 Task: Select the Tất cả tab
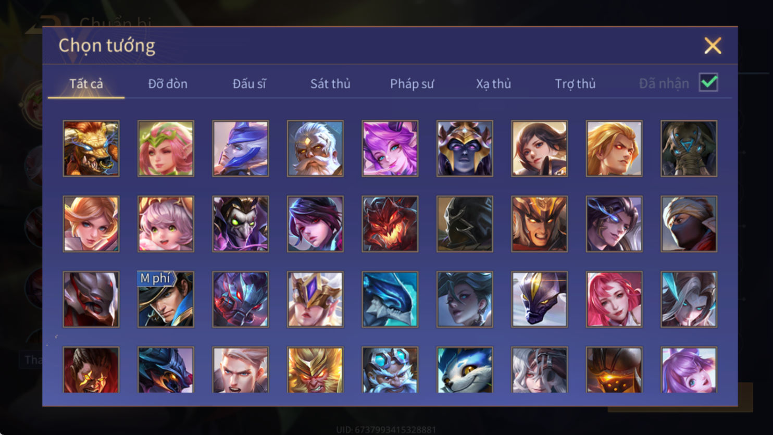86,83
